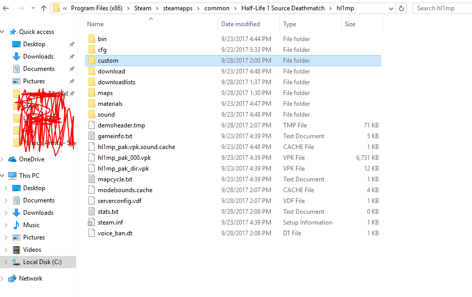Image resolution: width=472 pixels, height=297 pixels.
Task: Unpin Desktop from Quick access
Action: pyautogui.click(x=72, y=45)
